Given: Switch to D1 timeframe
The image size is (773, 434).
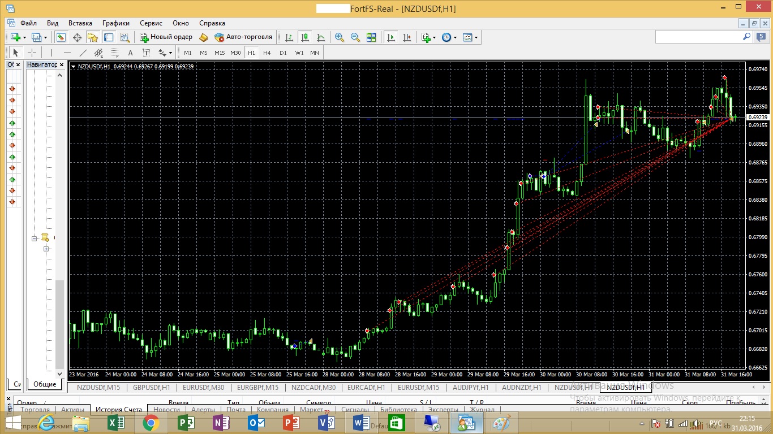Looking at the screenshot, I should tap(283, 53).
